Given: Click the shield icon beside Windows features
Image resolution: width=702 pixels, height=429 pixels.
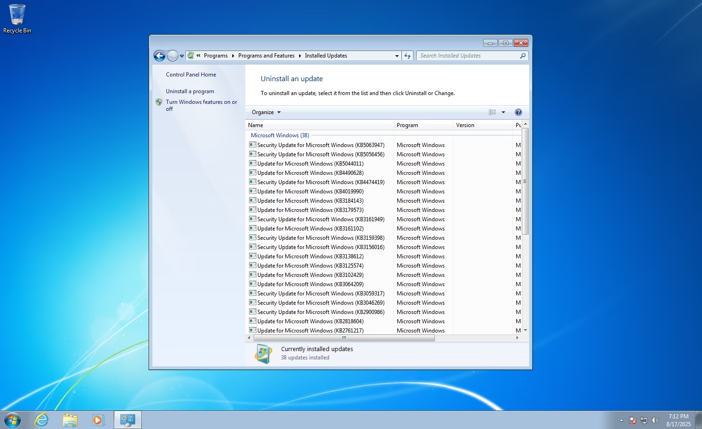Looking at the screenshot, I should tap(159, 102).
